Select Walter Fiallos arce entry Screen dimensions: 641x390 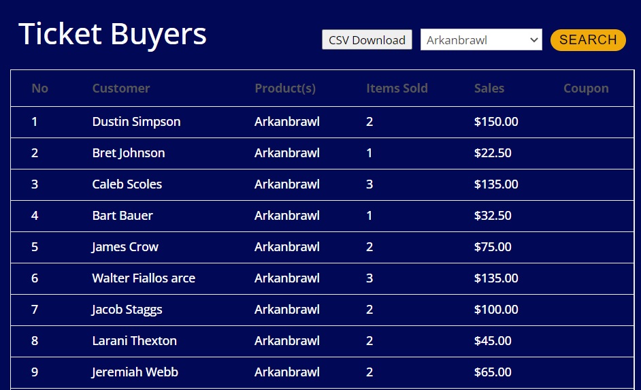point(144,278)
